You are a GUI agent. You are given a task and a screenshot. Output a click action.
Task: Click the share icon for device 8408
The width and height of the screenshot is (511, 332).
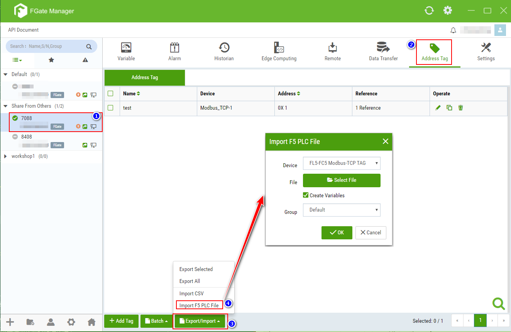(85, 145)
